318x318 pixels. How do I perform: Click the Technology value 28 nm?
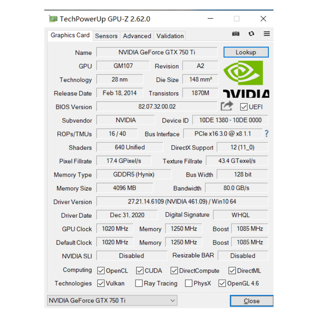pyautogui.click(x=120, y=79)
